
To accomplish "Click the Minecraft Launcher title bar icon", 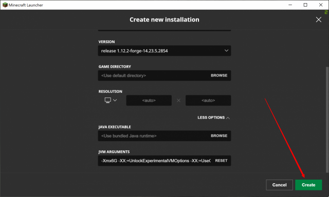I will click(5, 5).
